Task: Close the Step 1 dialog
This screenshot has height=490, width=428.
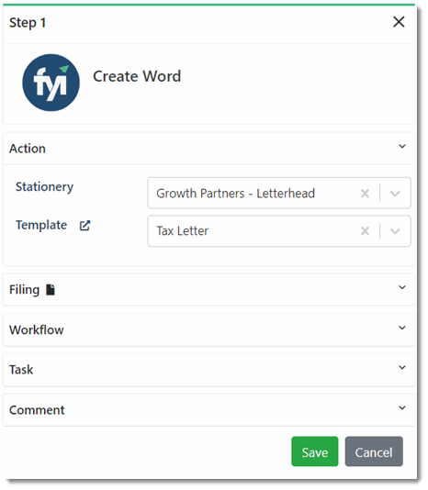Action: (x=399, y=22)
